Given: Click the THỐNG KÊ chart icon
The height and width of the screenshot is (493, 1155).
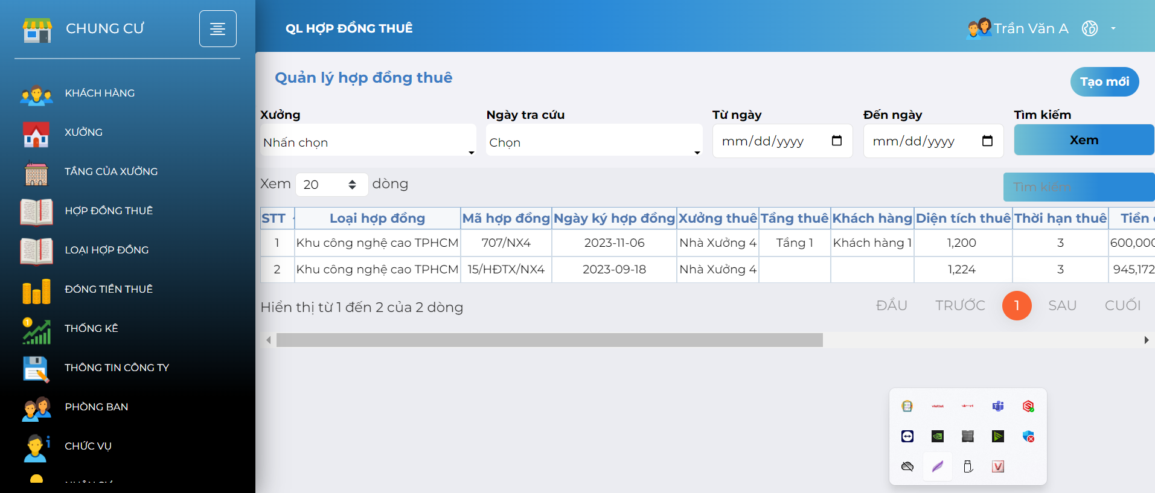Looking at the screenshot, I should coord(36,330).
